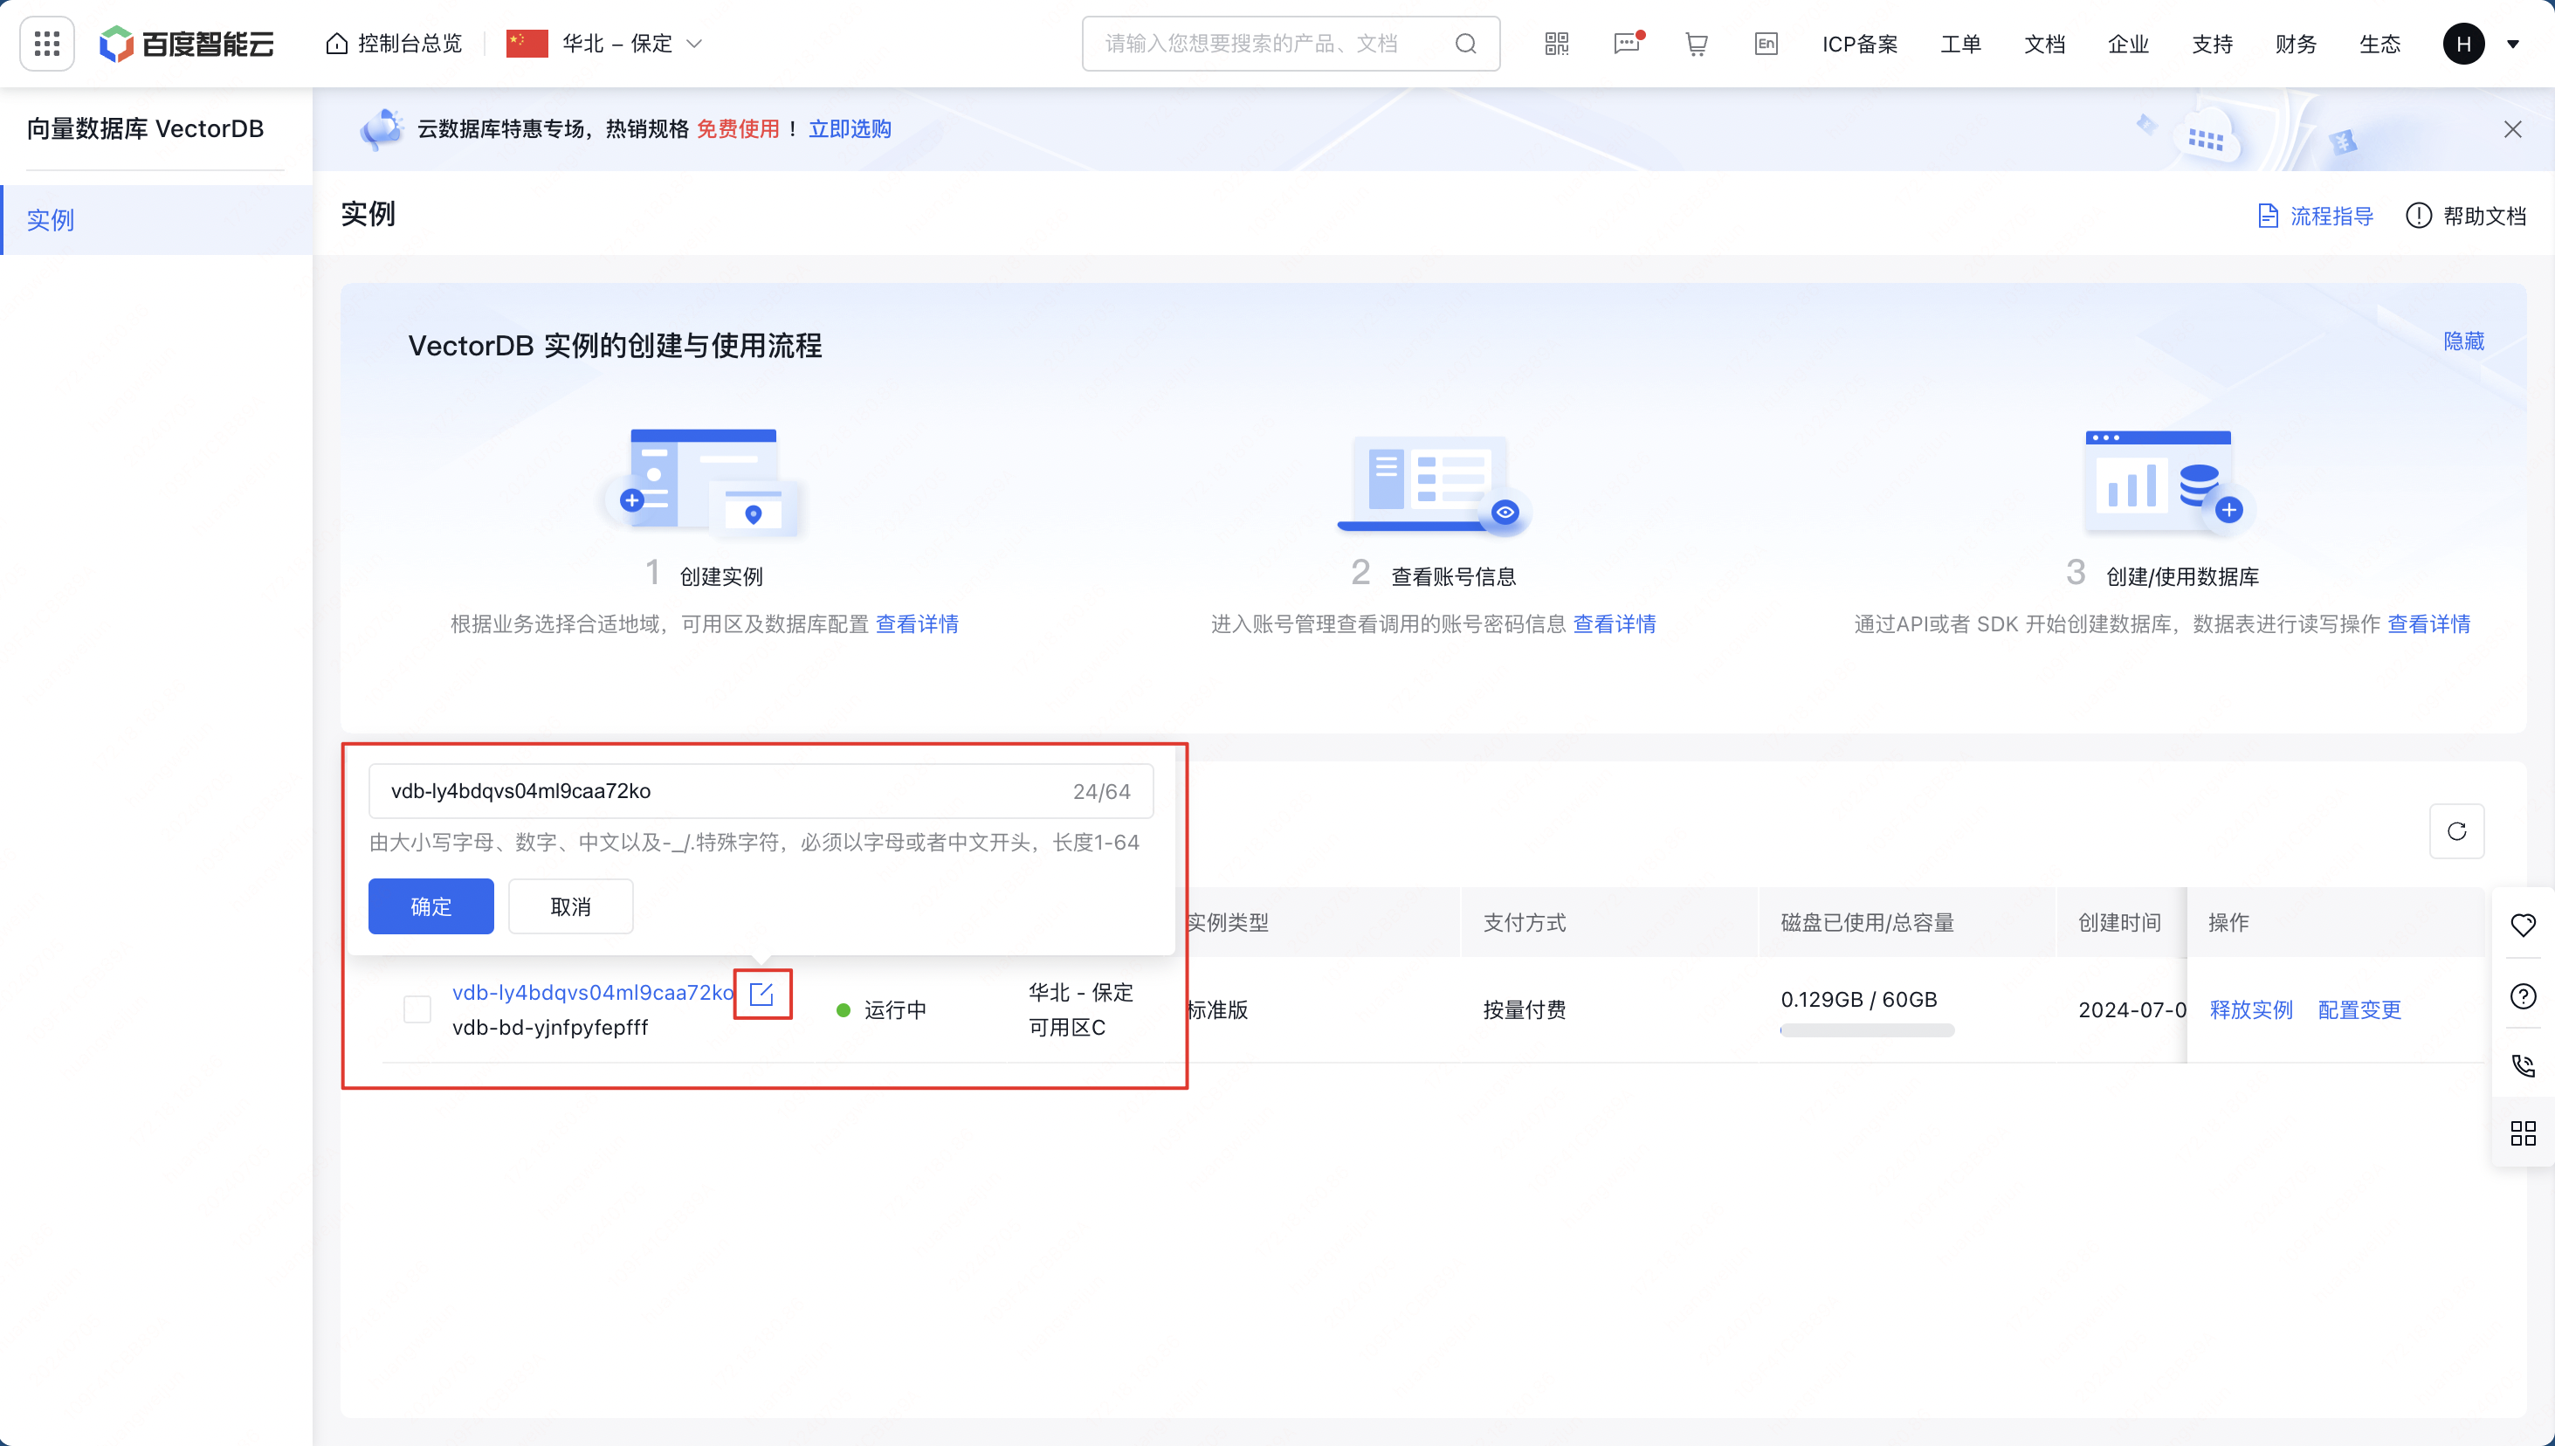This screenshot has height=1446, width=2555.
Task: Click the H user avatar
Action: pyautogui.click(x=2462, y=44)
